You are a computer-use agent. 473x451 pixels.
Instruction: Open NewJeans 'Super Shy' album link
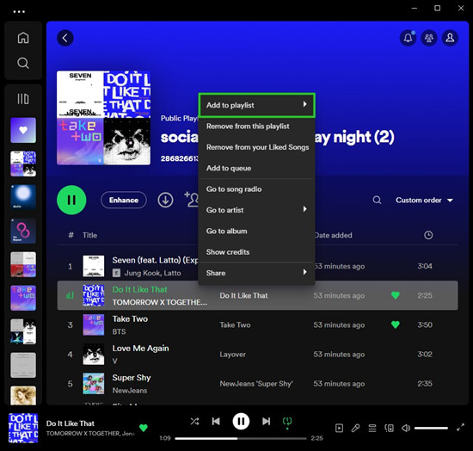(256, 384)
